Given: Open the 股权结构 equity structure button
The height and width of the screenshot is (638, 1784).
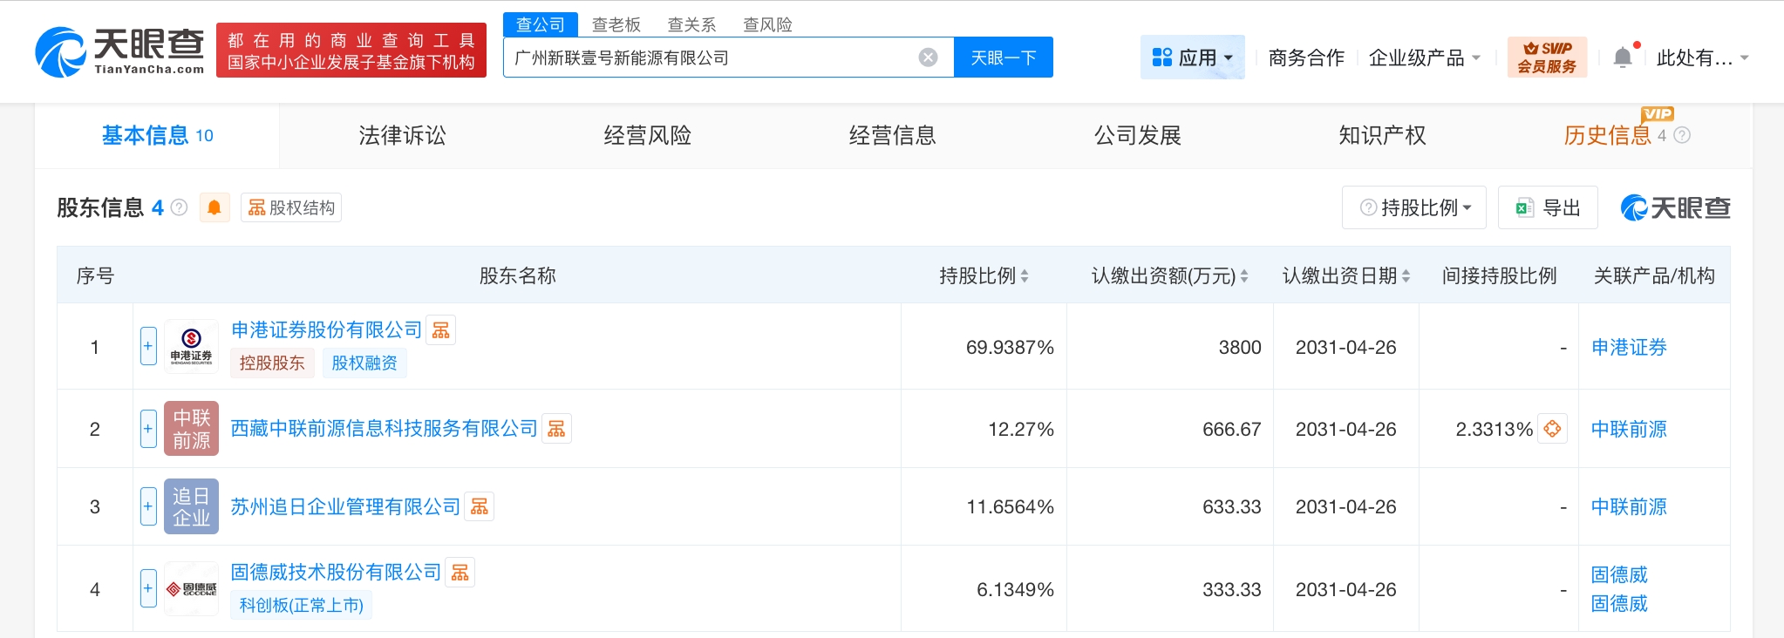Looking at the screenshot, I should pyautogui.click(x=291, y=207).
